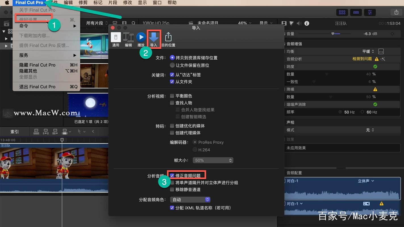Open the video inspector filmstrip icon

coord(284,23)
